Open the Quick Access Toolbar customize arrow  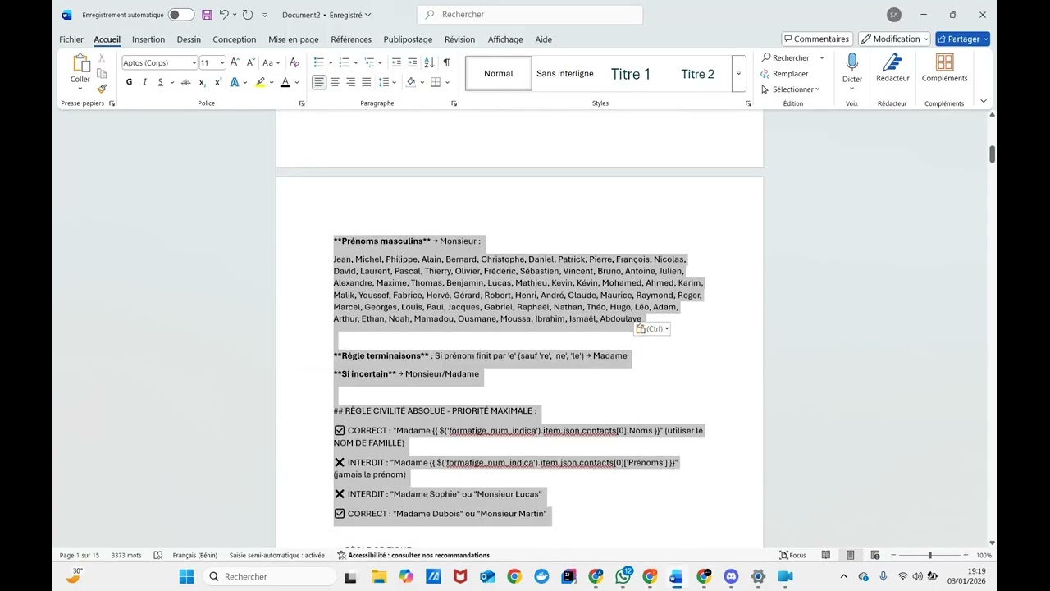[x=264, y=15]
